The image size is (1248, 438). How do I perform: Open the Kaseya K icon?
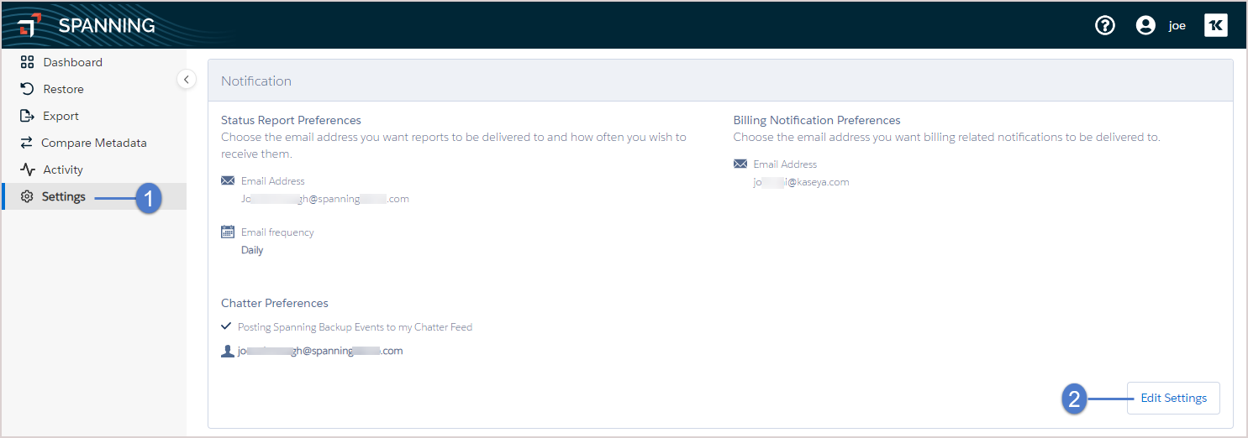pyautogui.click(x=1216, y=25)
